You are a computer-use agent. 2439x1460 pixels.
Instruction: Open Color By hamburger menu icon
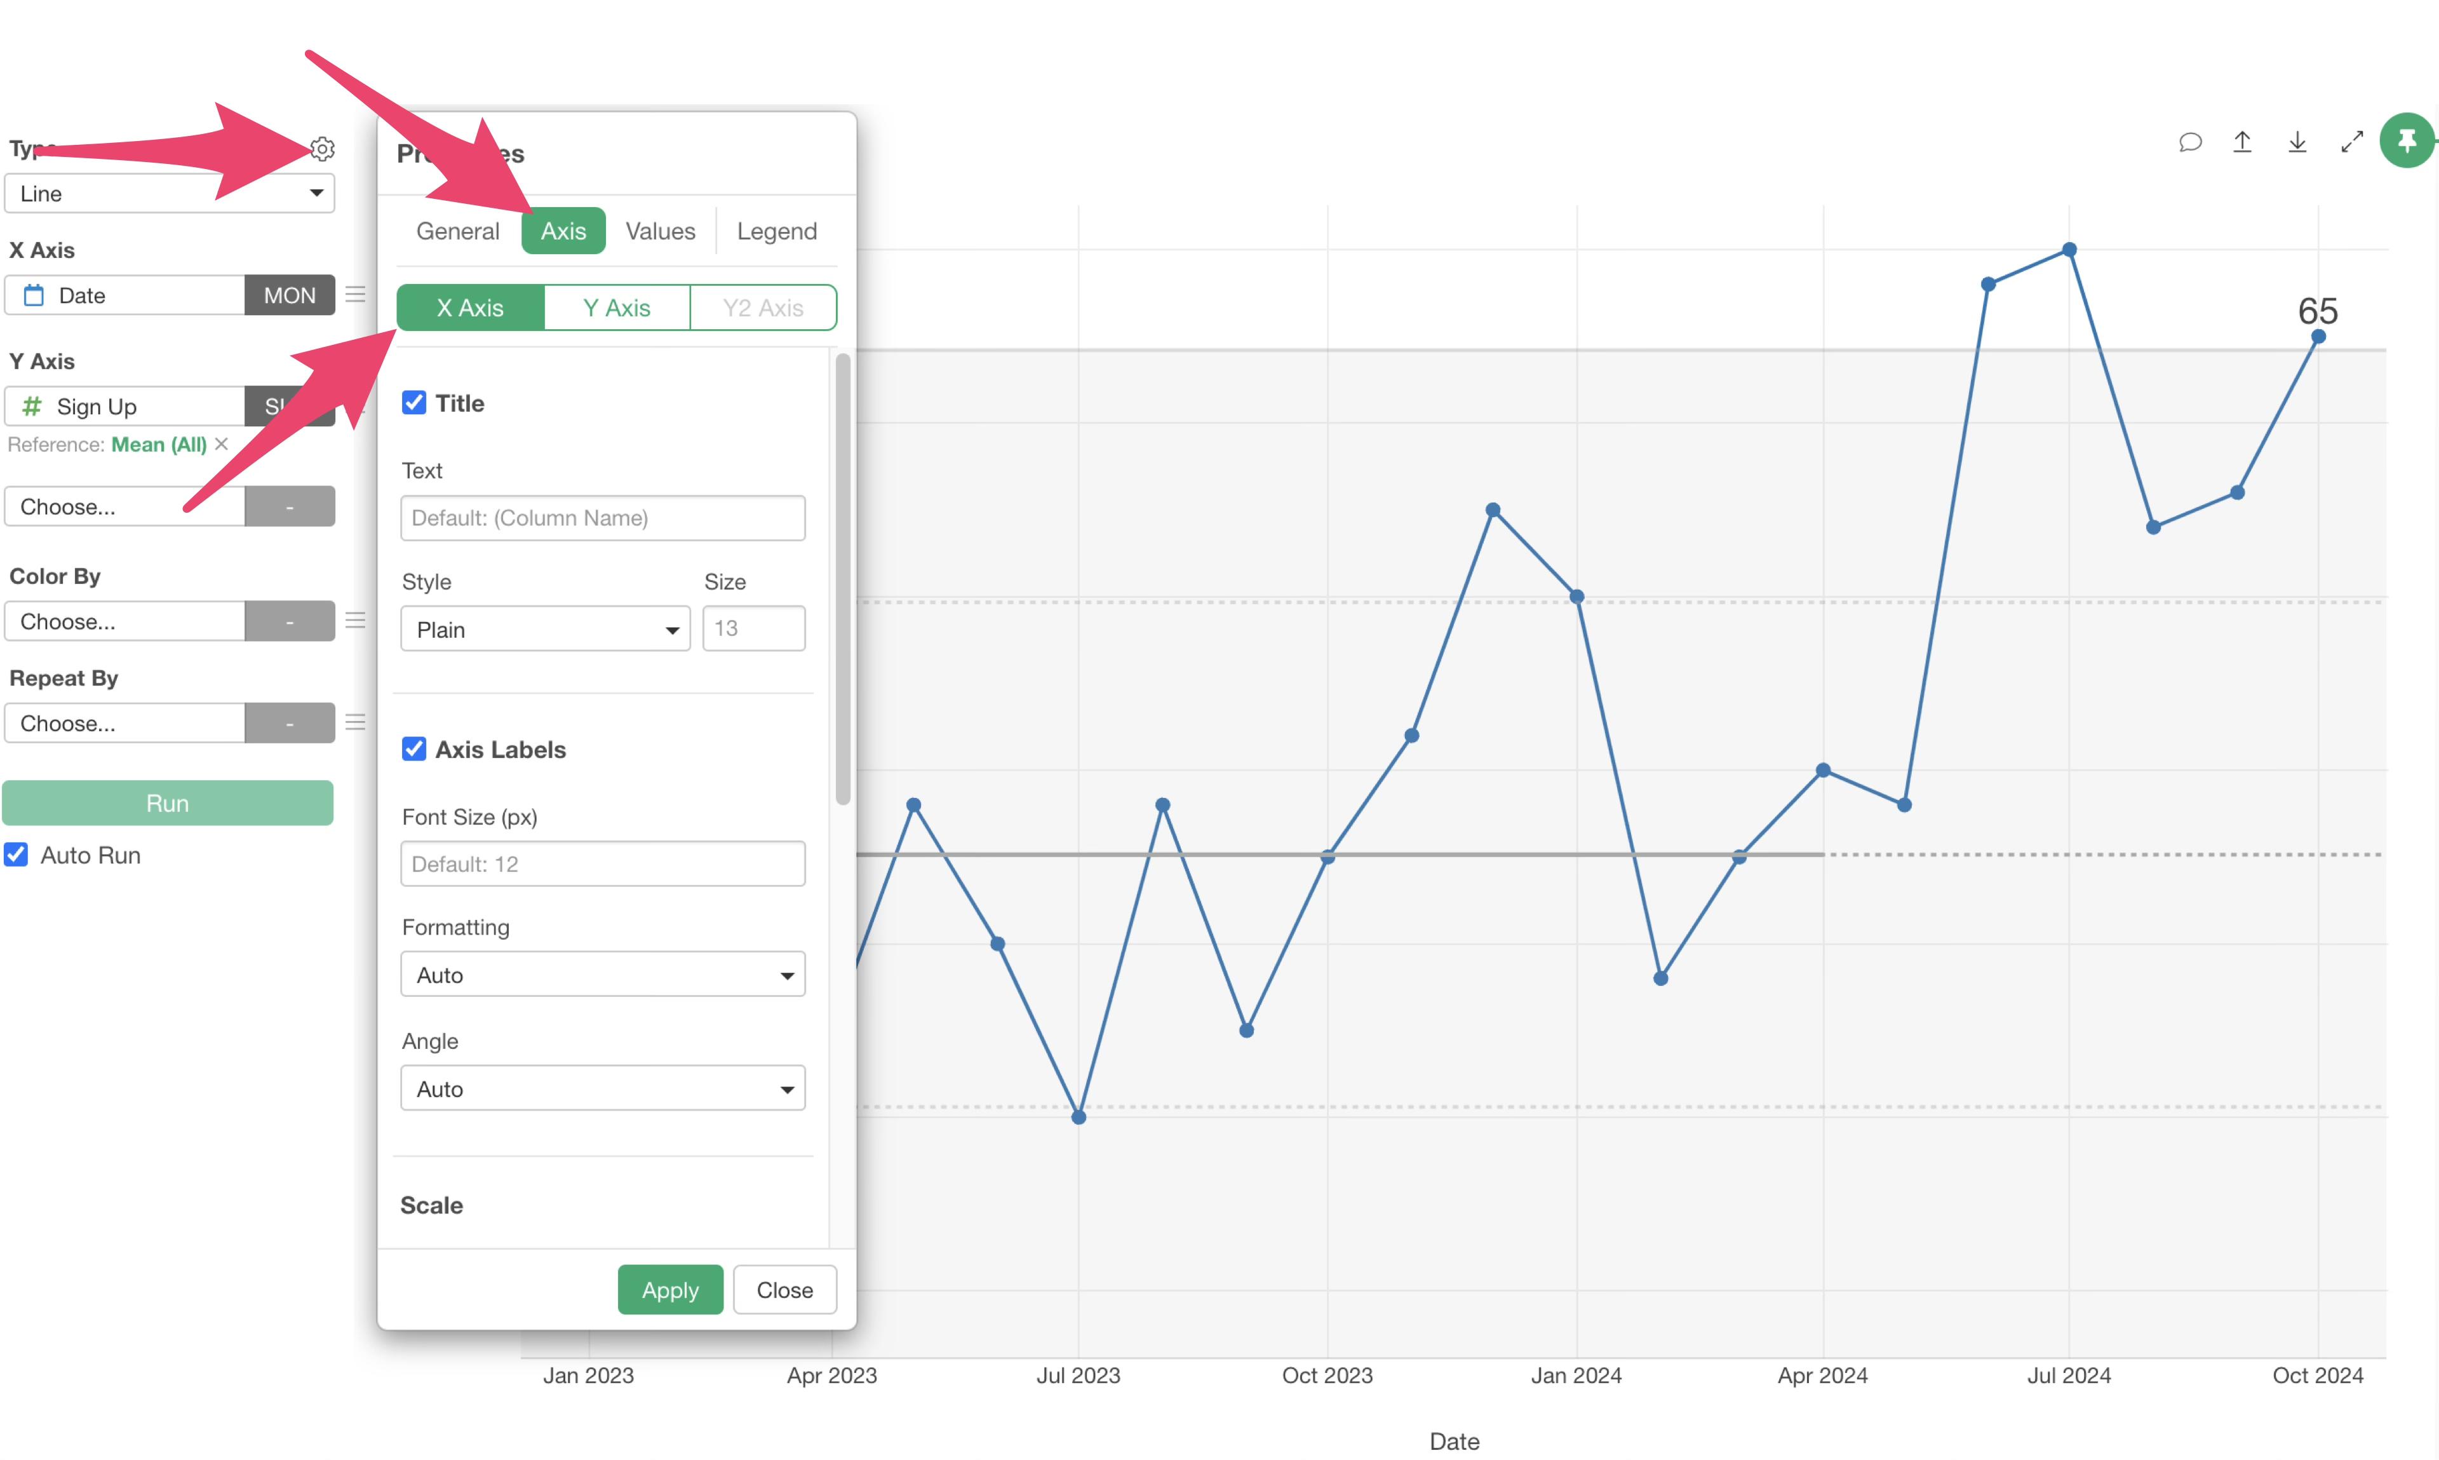click(x=355, y=620)
